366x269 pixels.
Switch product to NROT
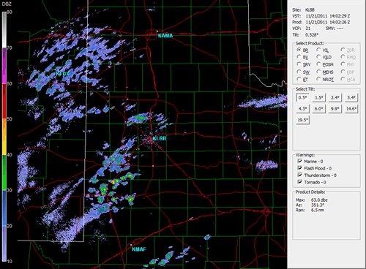pyautogui.click(x=318, y=79)
